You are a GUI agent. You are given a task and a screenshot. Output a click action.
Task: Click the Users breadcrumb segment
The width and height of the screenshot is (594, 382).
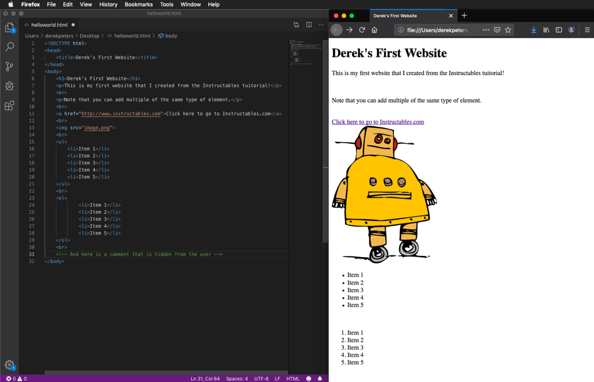[x=32, y=36]
